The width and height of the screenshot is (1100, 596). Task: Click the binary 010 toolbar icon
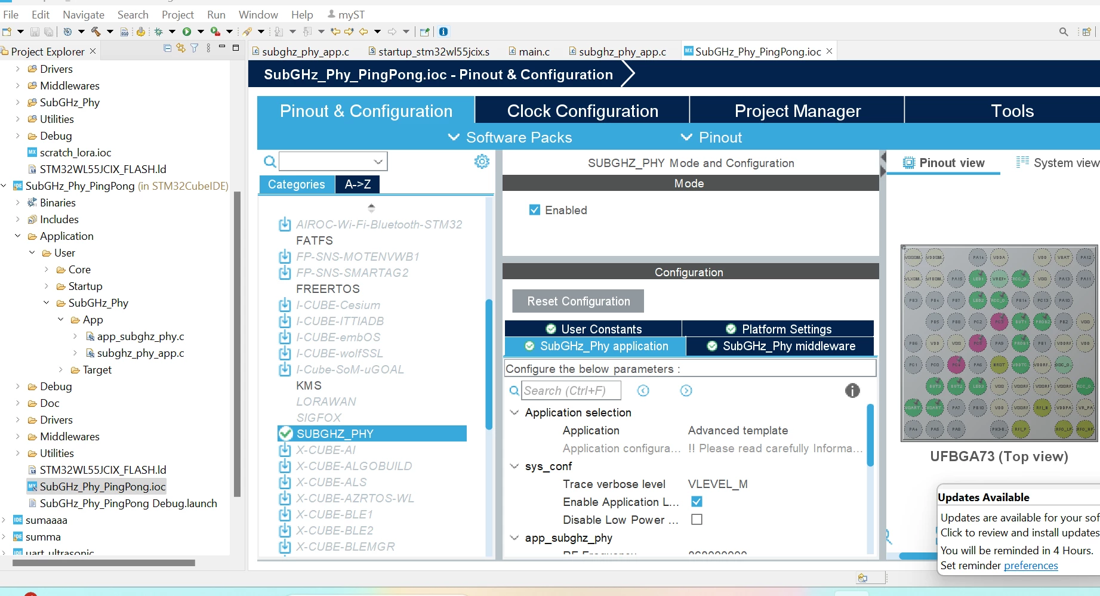(x=124, y=32)
